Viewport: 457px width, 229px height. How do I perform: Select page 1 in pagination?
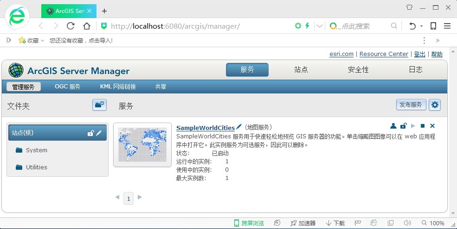click(129, 198)
